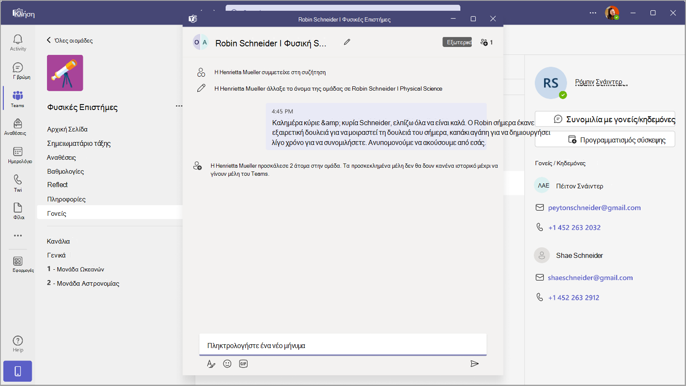This screenshot has width=686, height=386.
Task: Click the phone icon next to +1 452 263 2912
Action: pyautogui.click(x=540, y=297)
